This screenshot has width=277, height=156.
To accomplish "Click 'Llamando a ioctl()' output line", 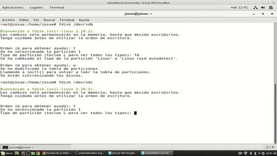I will [75, 72].
